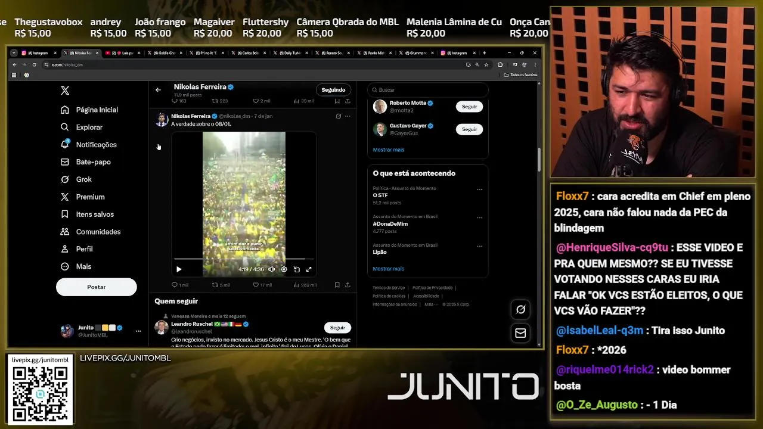Open a new browser tab
763x429 pixels.
tap(484, 53)
